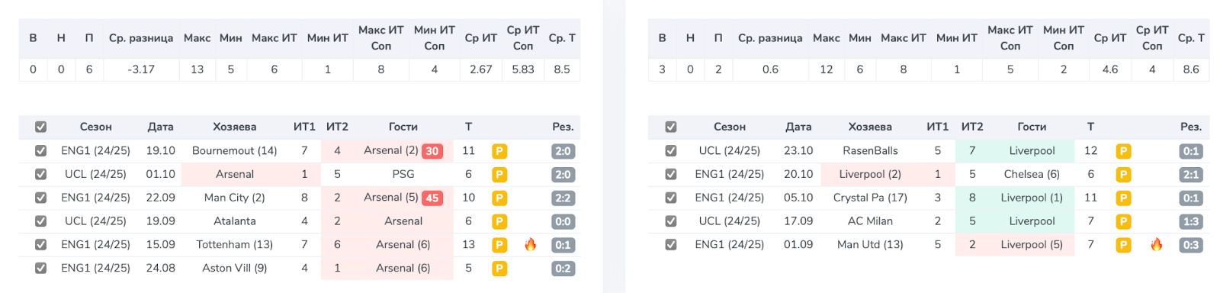1220x293 pixels.
Task: Click yellow P icon in Aston Vill row
Action: pyautogui.click(x=499, y=269)
